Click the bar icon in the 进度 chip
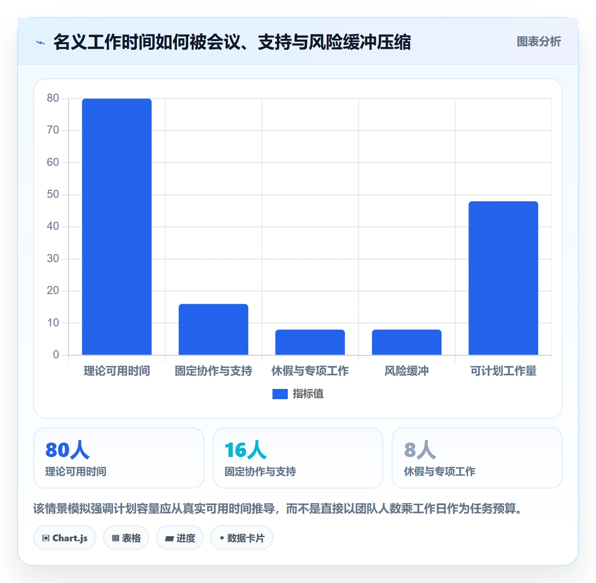 tap(169, 539)
